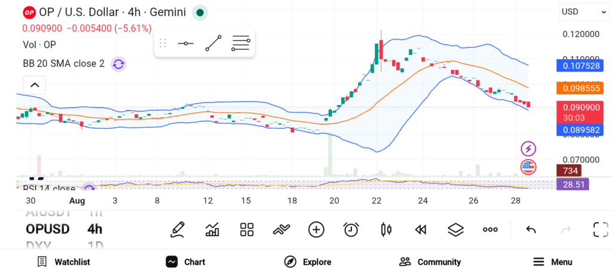Click the 28.51 RSI value label

point(573,184)
